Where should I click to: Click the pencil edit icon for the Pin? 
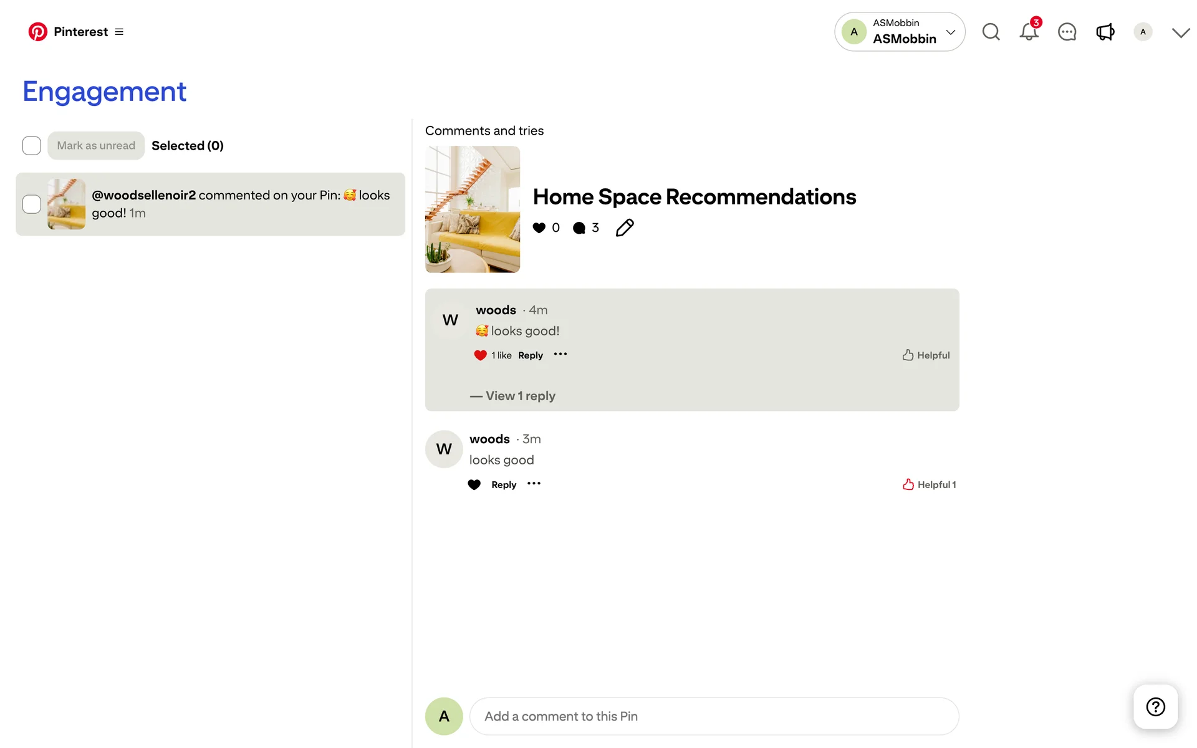624,228
